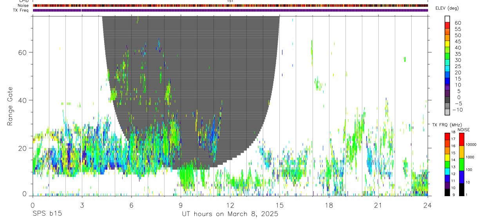
Task: Click the multicolored Noise strip above the plot
Action: 230,5
